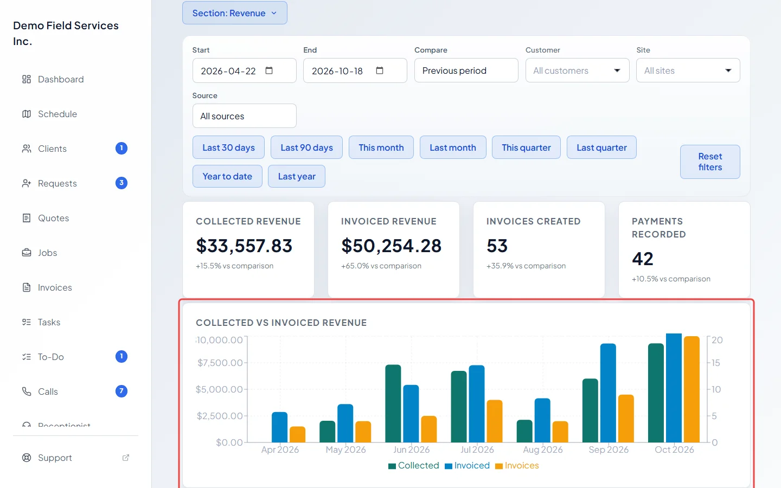Toggle the Collected series in chart legend
This screenshot has height=488, width=781.
(x=414, y=466)
